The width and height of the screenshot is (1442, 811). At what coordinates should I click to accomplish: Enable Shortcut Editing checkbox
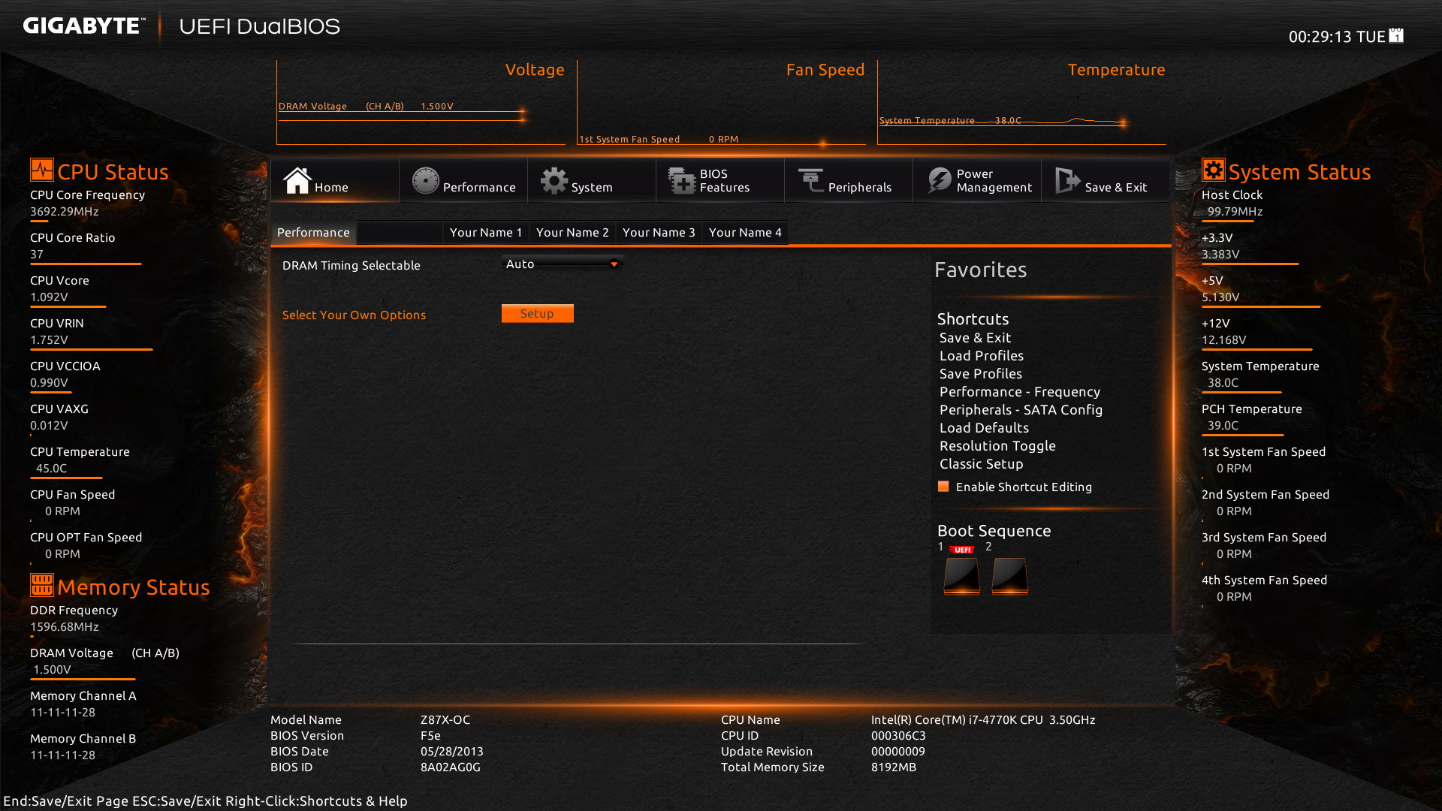[x=943, y=487]
